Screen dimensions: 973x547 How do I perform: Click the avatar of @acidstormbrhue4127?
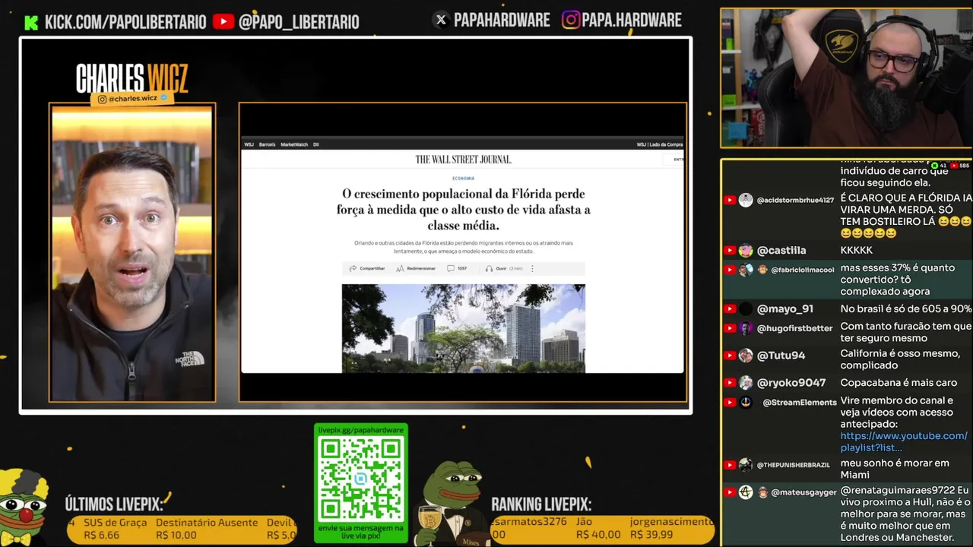pos(746,200)
